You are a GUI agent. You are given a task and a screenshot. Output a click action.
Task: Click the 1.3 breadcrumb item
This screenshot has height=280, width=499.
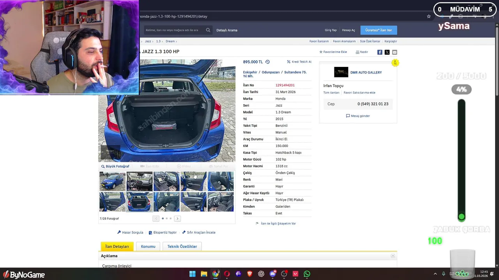tap(158, 41)
